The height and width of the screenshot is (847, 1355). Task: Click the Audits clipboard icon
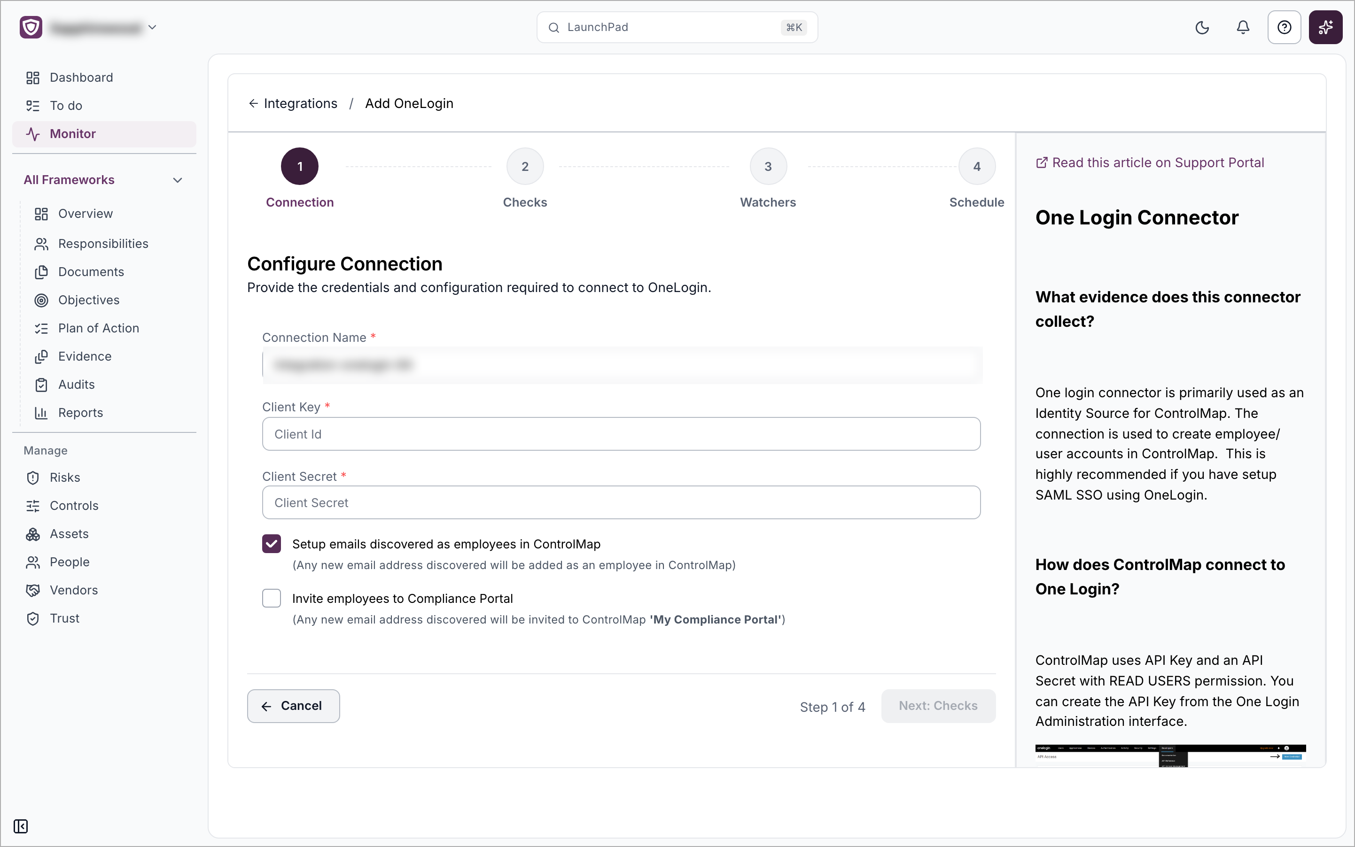pos(41,384)
